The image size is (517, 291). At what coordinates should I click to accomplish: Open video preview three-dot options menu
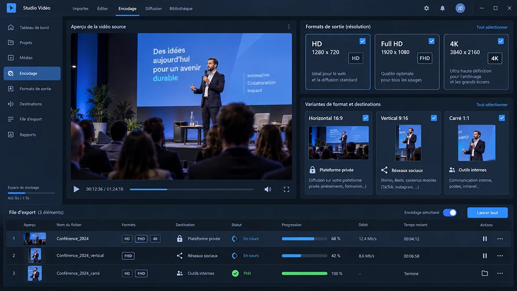(x=289, y=27)
